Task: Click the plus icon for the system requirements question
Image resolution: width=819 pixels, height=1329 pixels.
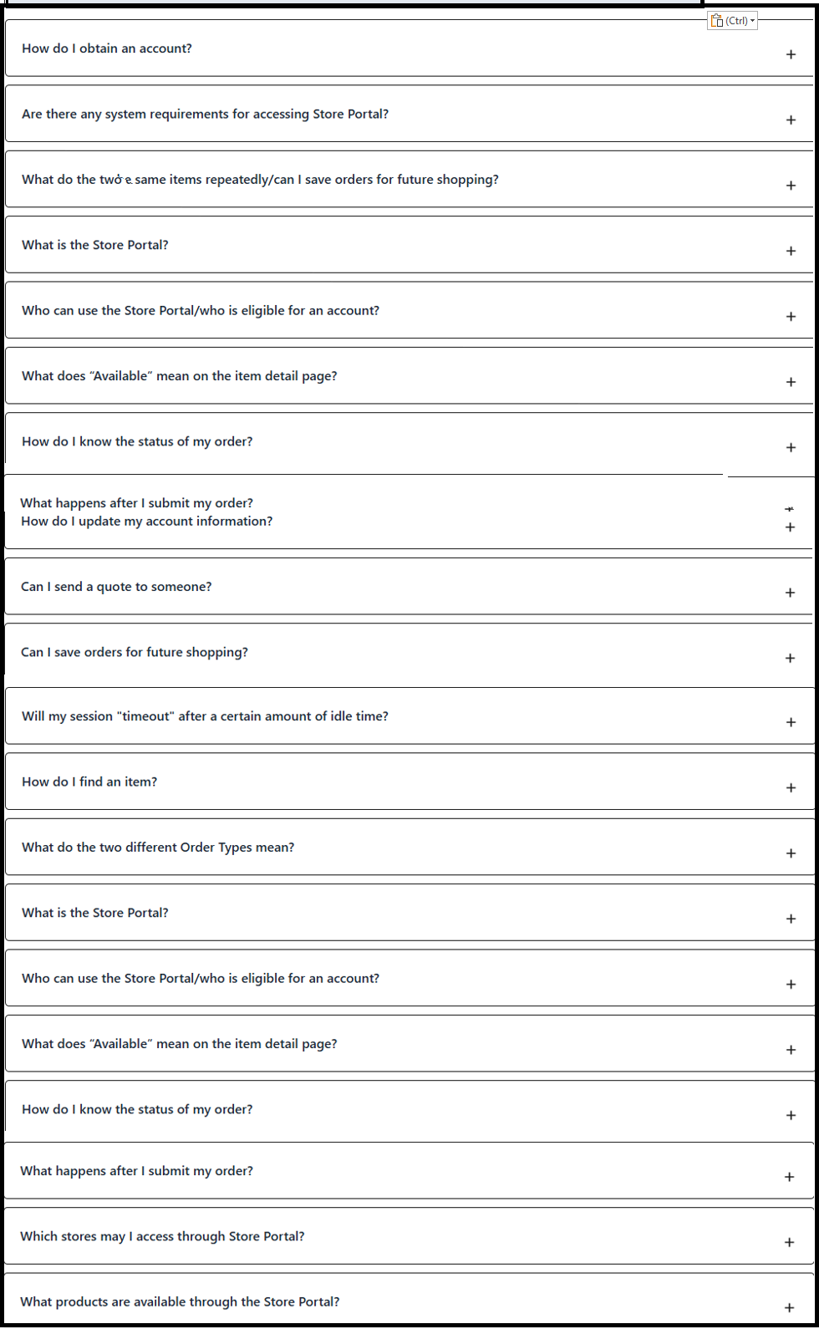Action: pyautogui.click(x=791, y=120)
